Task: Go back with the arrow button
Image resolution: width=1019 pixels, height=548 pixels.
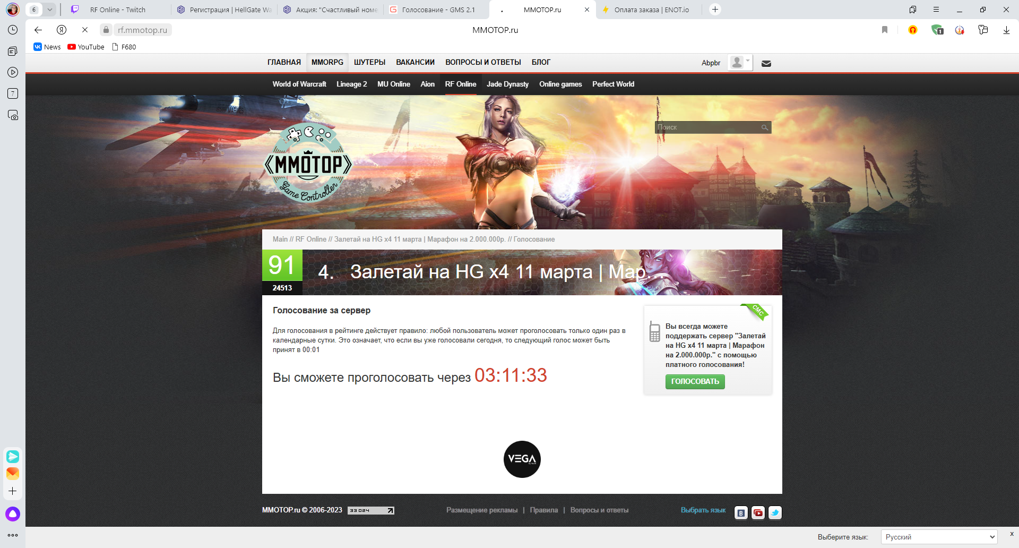Action: pos(38,30)
